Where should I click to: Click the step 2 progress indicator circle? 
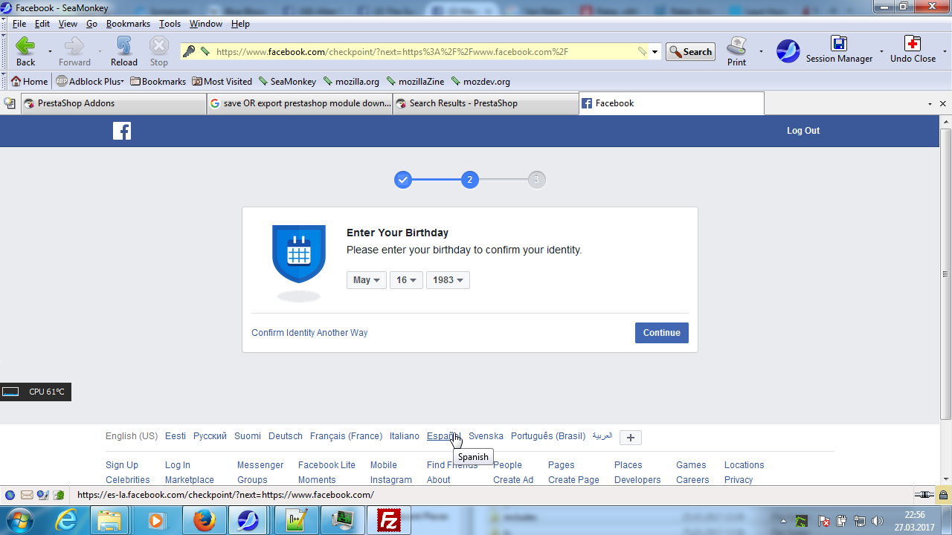470,179
